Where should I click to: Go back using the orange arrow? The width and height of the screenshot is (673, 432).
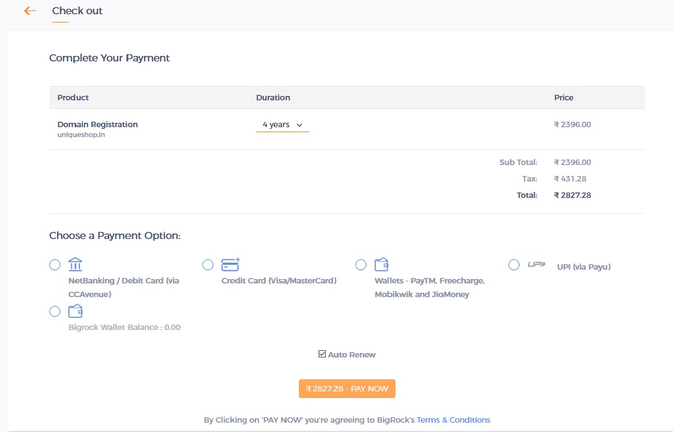[x=30, y=10]
